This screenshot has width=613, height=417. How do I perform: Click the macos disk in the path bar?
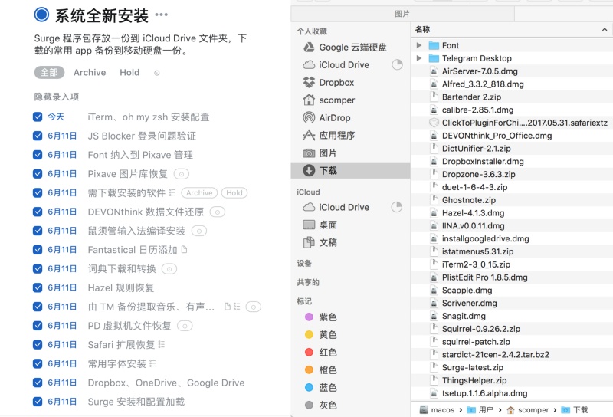pos(437,410)
